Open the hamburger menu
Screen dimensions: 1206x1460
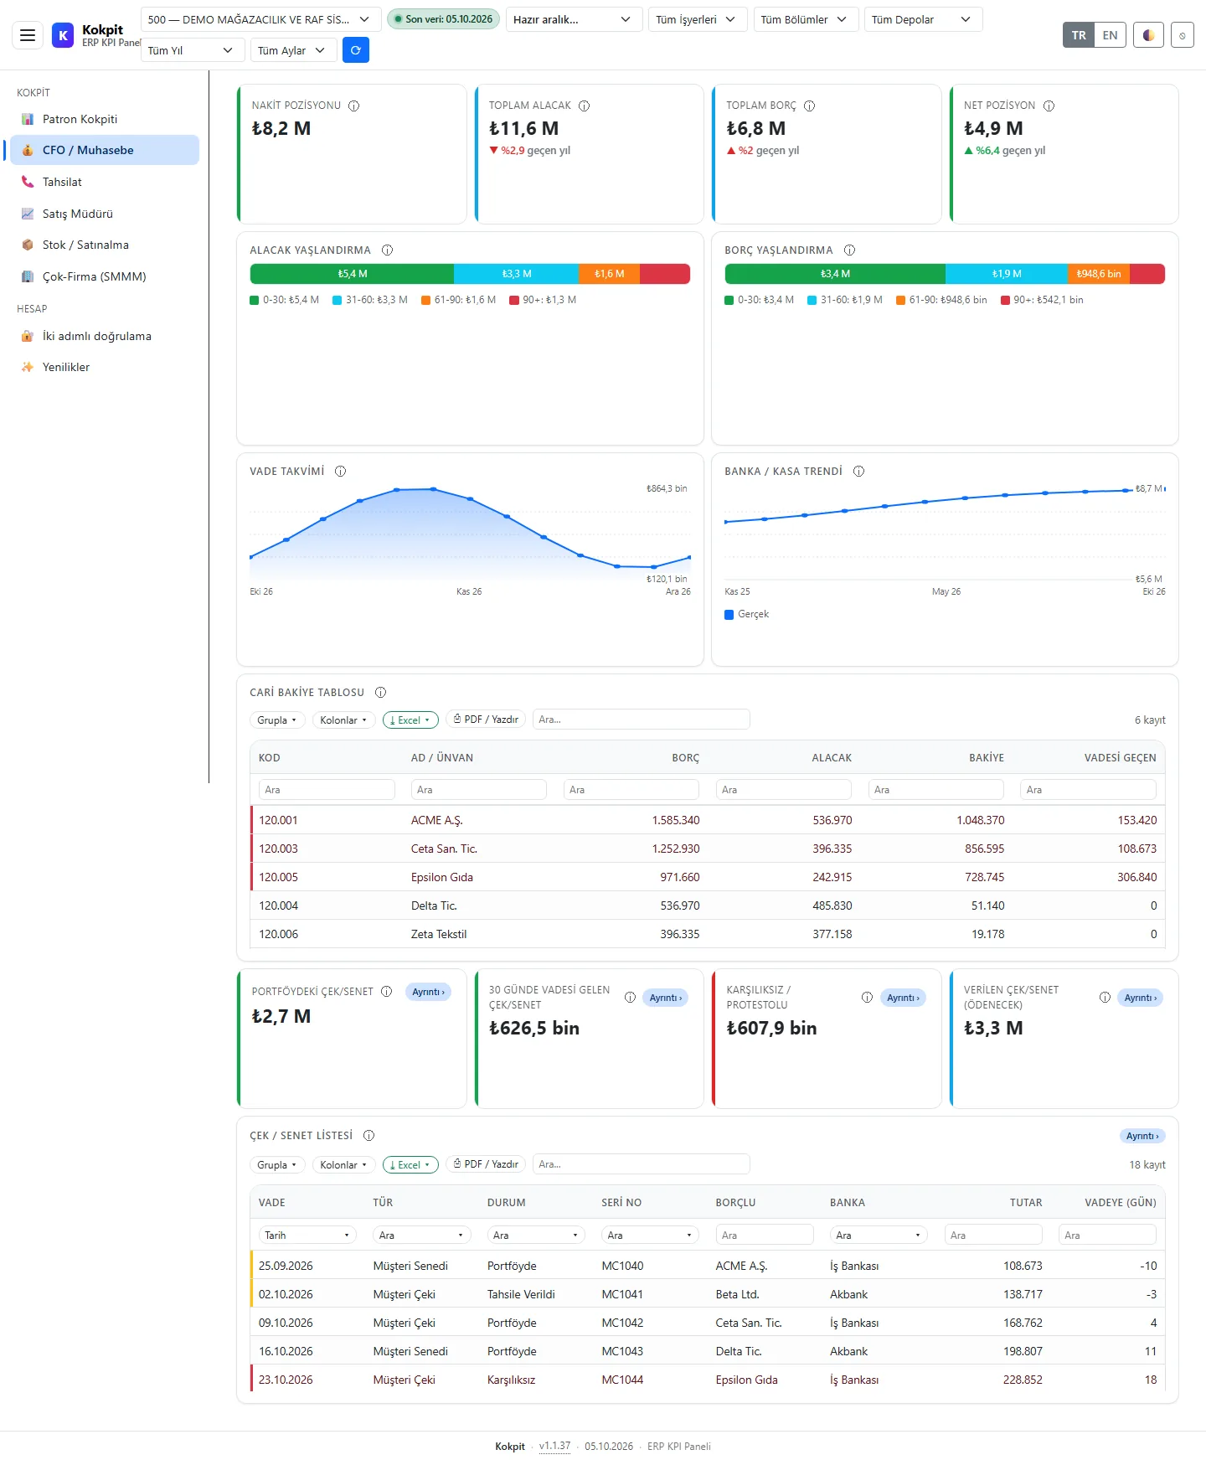click(x=28, y=35)
